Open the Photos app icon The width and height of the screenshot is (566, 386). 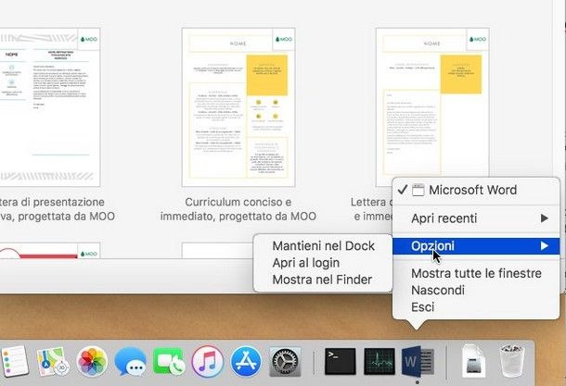click(92, 362)
